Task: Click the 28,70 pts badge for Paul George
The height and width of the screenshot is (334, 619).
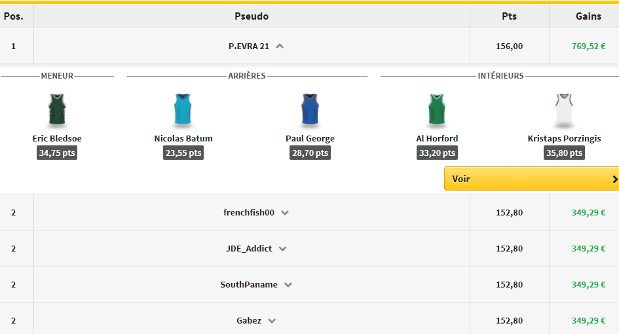Action: click(x=310, y=153)
